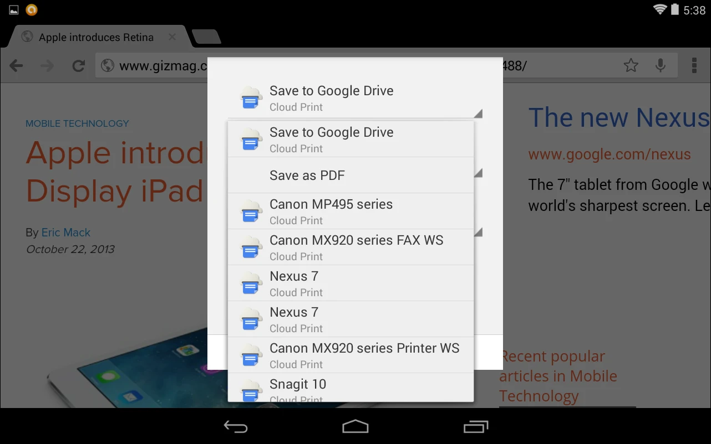This screenshot has height=444, width=711.
Task: Select Canon MP495 series printer
Action: pos(351,211)
